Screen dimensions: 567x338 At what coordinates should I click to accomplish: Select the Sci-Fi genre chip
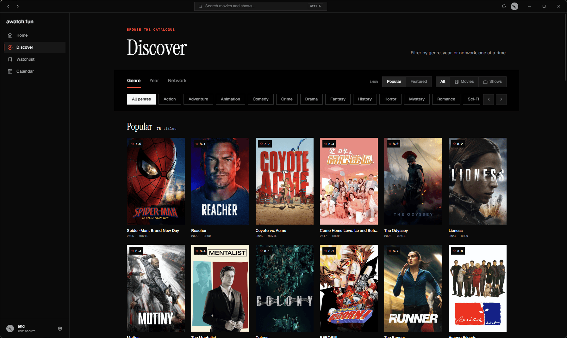472,99
